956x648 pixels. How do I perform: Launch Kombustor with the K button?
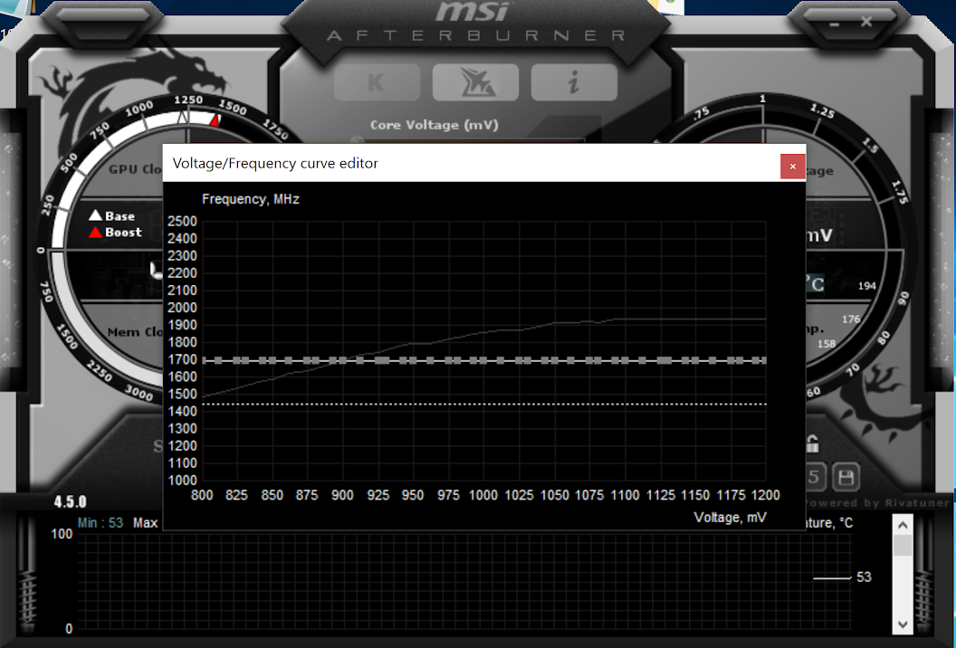coord(377,82)
